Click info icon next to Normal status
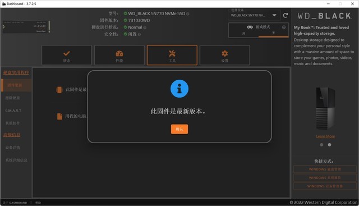The height and width of the screenshot is (206, 359). [x=145, y=28]
